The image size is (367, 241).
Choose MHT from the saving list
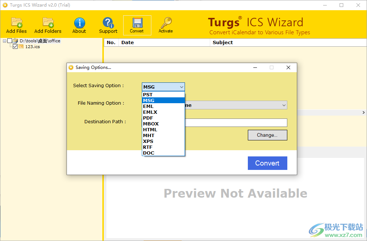pos(163,135)
